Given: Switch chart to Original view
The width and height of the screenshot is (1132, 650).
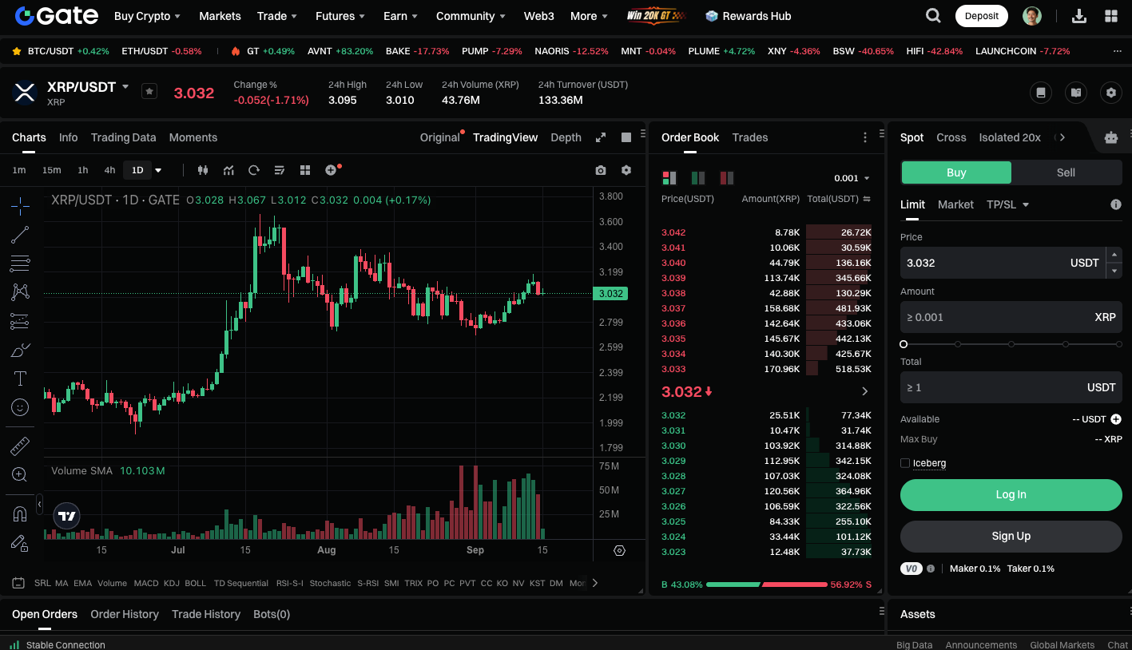Looking at the screenshot, I should (440, 137).
